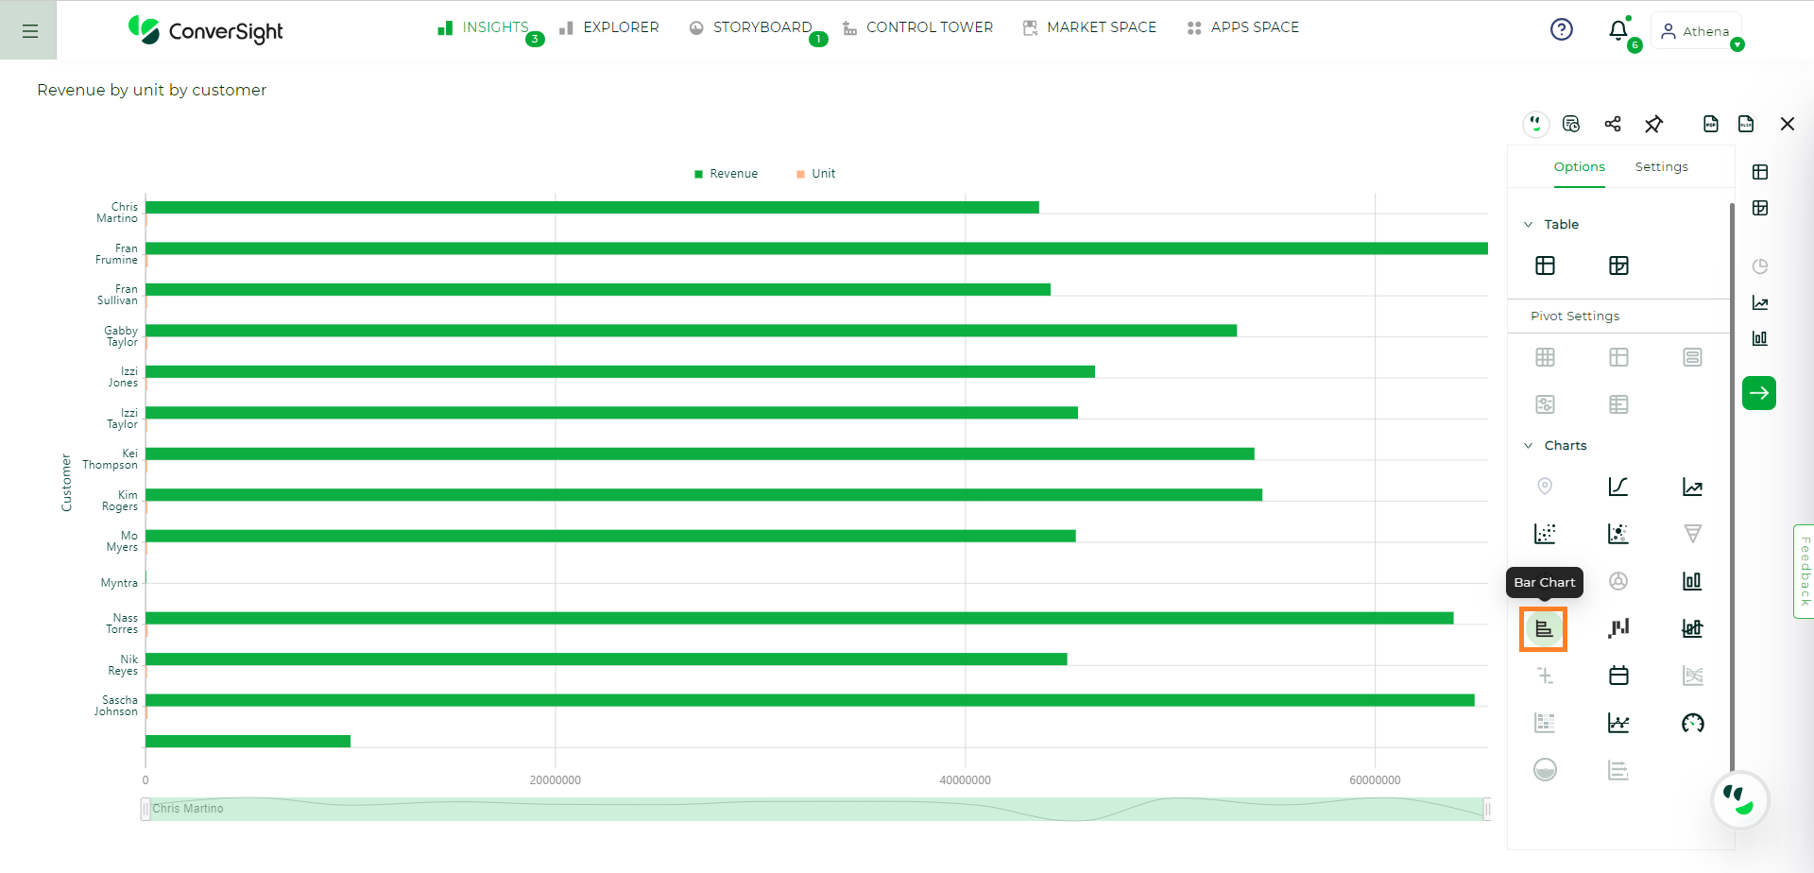Select the pivot table icon under Table section
This screenshot has height=873, width=1814.
pyautogui.click(x=1618, y=265)
